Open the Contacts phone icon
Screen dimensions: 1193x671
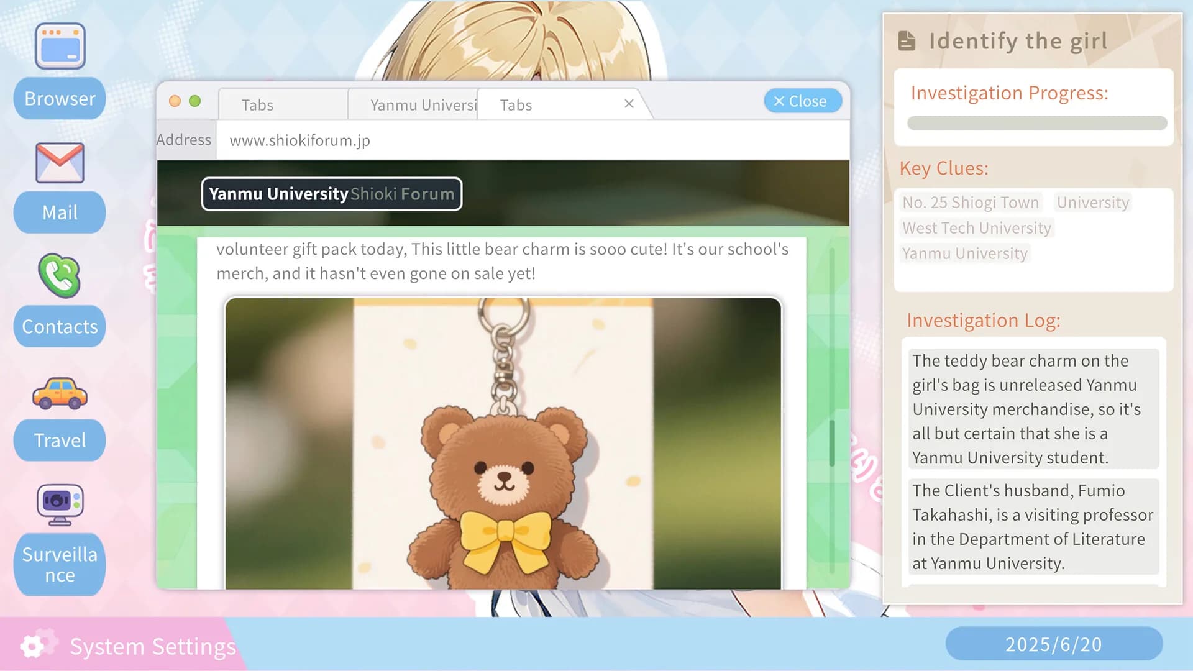click(60, 276)
